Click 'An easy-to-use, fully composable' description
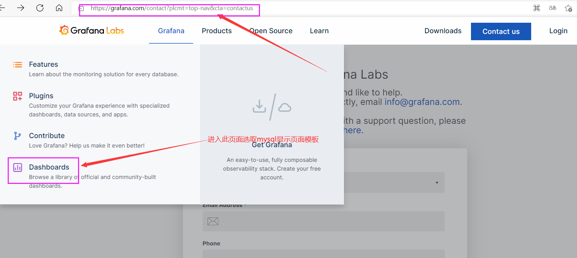The width and height of the screenshot is (577, 258). pyautogui.click(x=272, y=169)
